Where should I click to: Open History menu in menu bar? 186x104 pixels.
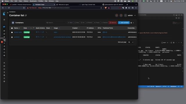[x=26, y=1]
